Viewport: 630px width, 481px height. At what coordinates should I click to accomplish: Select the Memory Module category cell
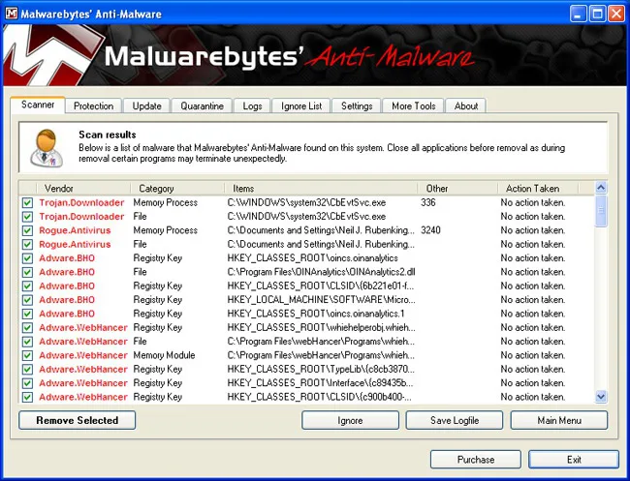pos(164,355)
